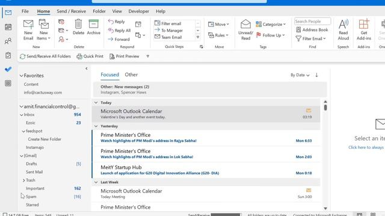This screenshot has height=216, width=385.
Task: Click Reply All
Action: click(x=119, y=31)
